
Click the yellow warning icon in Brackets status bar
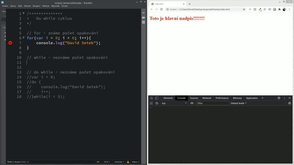pos(128,162)
